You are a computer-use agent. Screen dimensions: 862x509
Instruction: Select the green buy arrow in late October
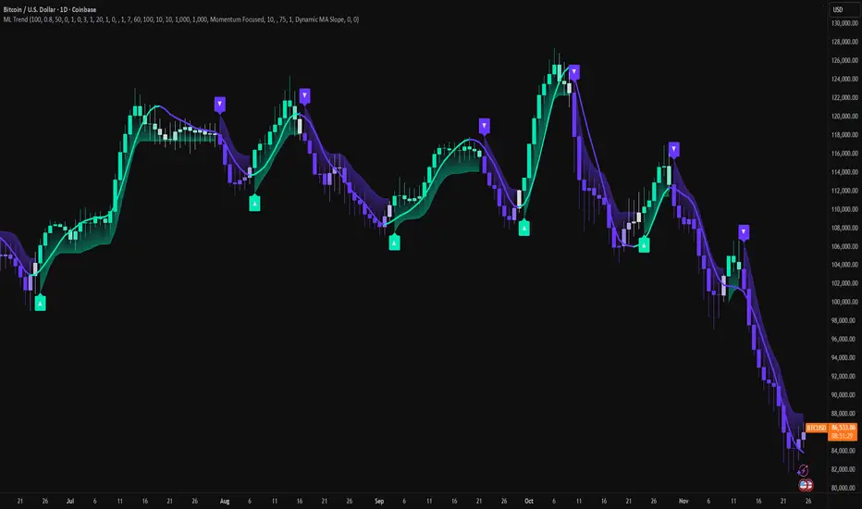[x=643, y=244]
